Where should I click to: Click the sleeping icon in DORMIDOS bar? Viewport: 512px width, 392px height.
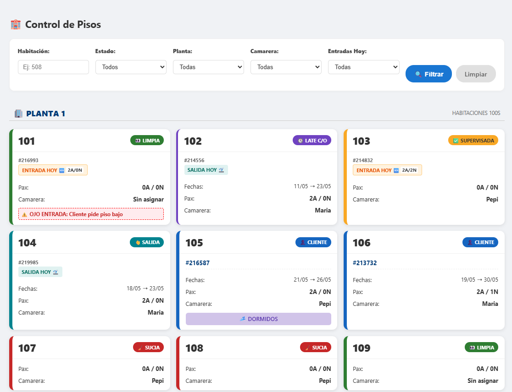click(x=242, y=319)
